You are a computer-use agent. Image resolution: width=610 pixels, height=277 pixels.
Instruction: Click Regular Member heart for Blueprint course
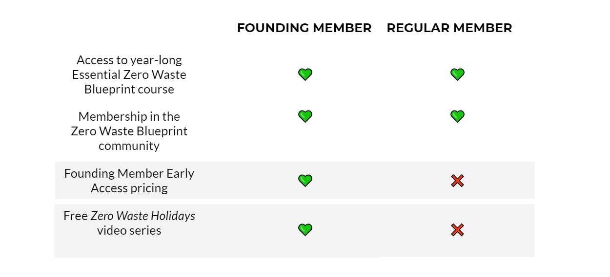(x=457, y=74)
